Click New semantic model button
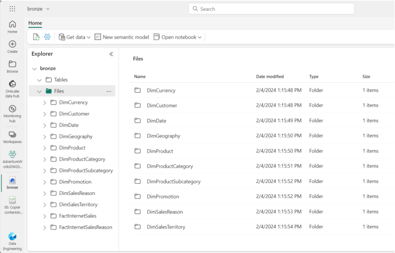 click(122, 37)
